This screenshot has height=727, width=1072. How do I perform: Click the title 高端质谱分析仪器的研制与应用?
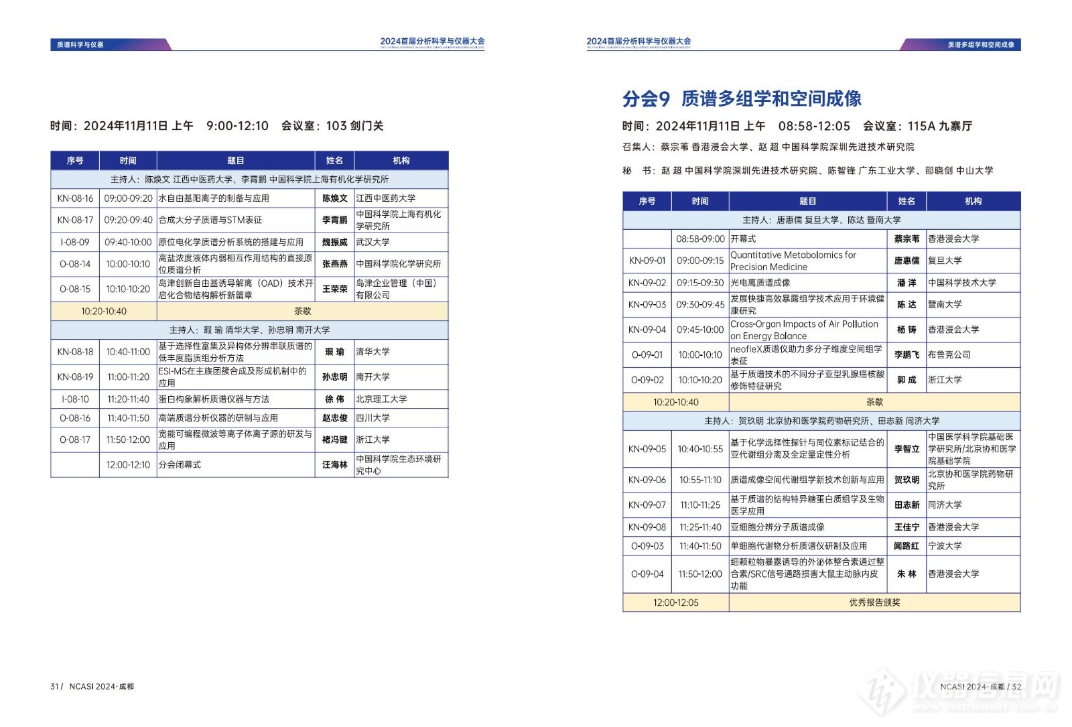[218, 417]
